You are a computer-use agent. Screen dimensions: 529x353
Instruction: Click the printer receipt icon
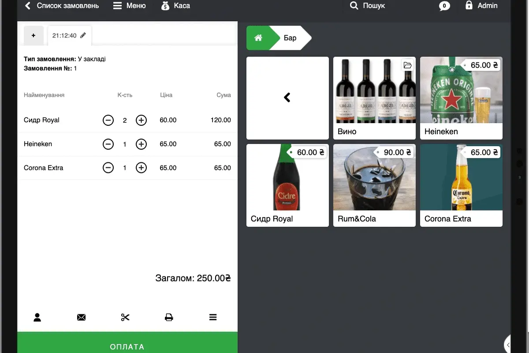(x=169, y=317)
